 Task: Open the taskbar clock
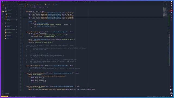172,93
